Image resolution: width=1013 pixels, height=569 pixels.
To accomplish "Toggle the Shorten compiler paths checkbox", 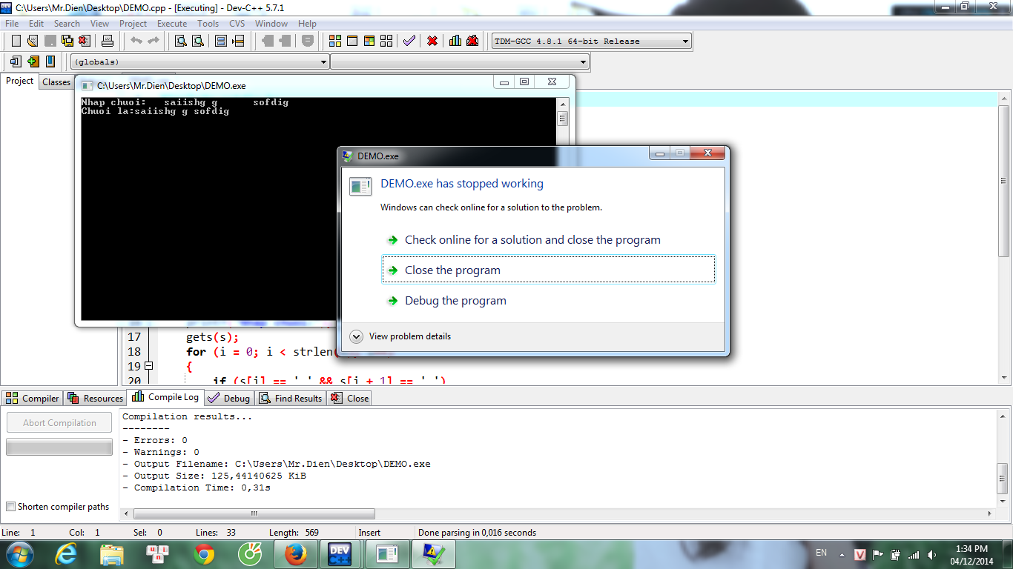I will tap(10, 507).
